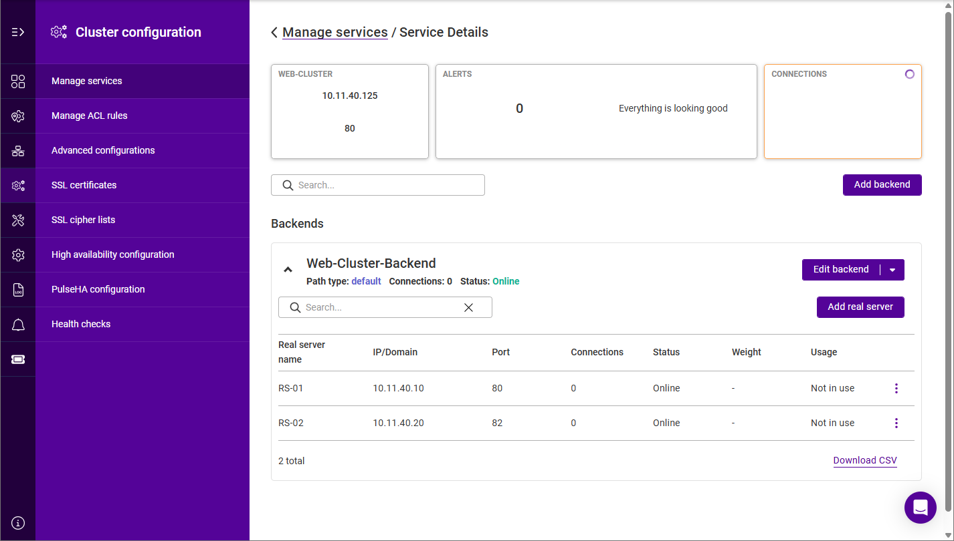Open the RS-01 row actions menu
The width and height of the screenshot is (954, 541).
coord(896,388)
